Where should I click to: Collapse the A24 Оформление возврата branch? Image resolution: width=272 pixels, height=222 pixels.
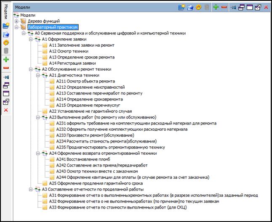pos(38,153)
